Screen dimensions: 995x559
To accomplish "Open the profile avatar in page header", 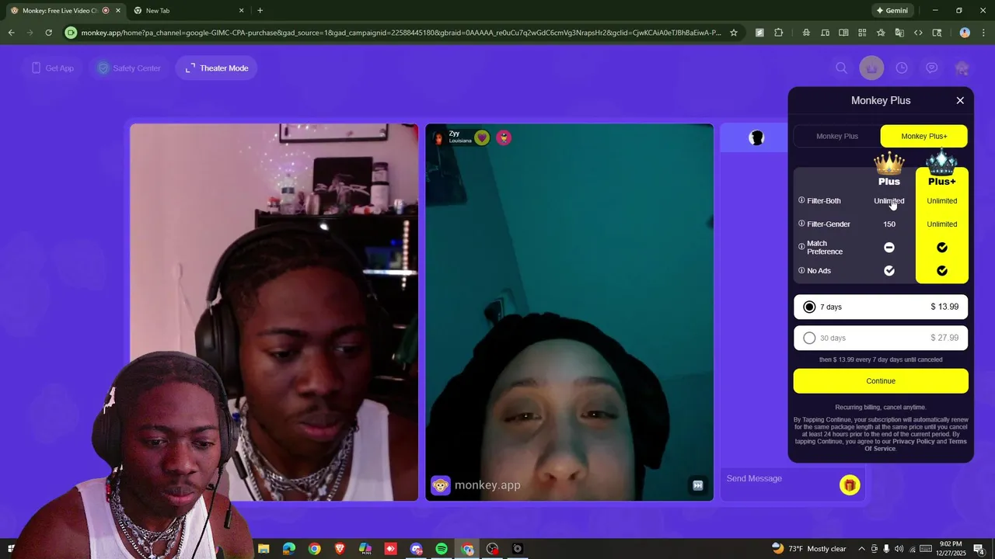I will 962,68.
